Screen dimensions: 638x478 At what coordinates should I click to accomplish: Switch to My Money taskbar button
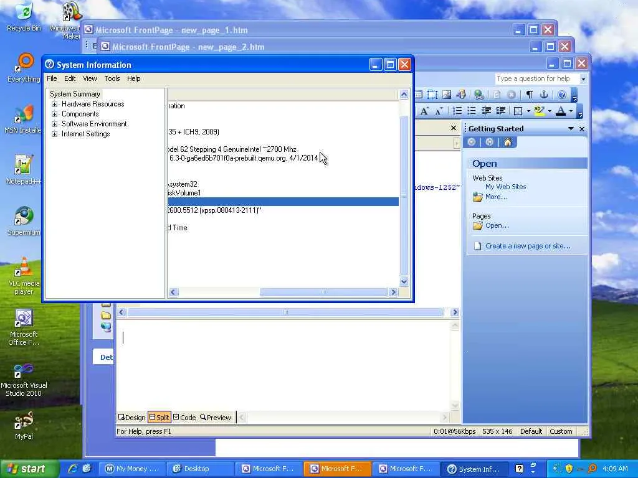pos(132,469)
